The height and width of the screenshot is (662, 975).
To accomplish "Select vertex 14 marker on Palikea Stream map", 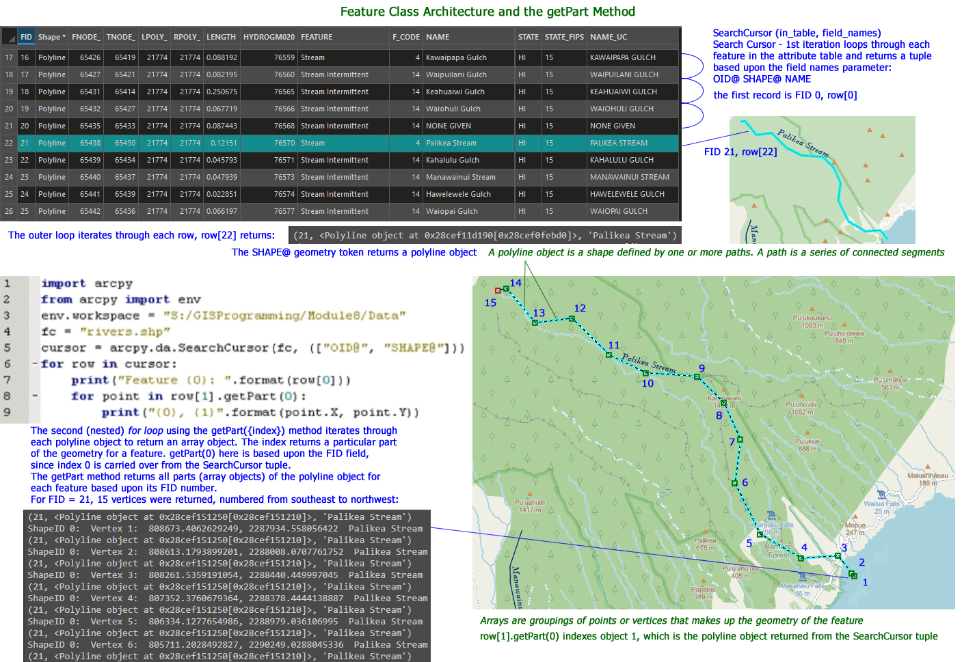I will click(506, 289).
